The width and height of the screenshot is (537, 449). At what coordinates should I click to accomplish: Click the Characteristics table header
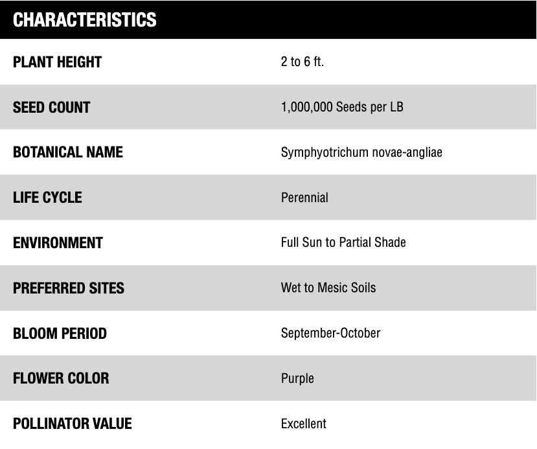click(x=85, y=20)
